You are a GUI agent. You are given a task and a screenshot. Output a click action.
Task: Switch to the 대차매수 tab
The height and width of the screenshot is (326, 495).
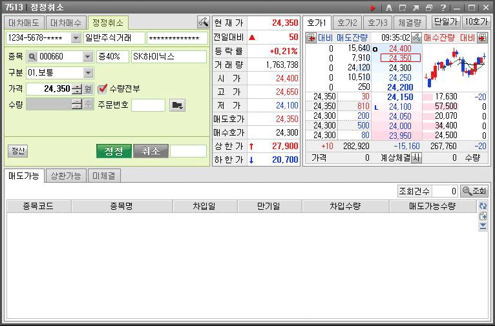[66, 23]
